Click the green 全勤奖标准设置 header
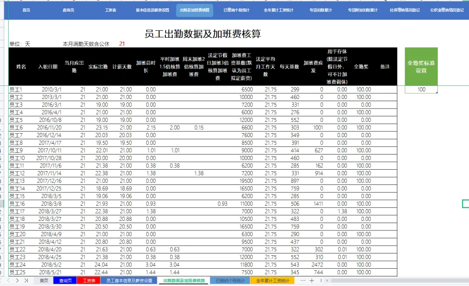This screenshot has height=286, width=469. click(x=421, y=67)
